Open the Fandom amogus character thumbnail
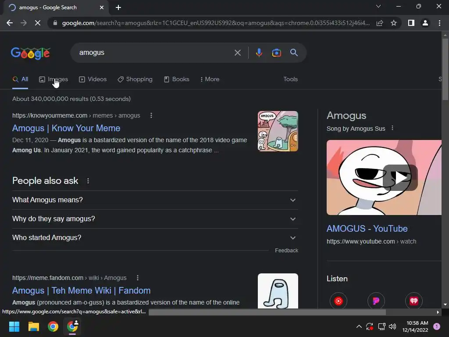Viewport: 449px width, 337px height. point(278,291)
